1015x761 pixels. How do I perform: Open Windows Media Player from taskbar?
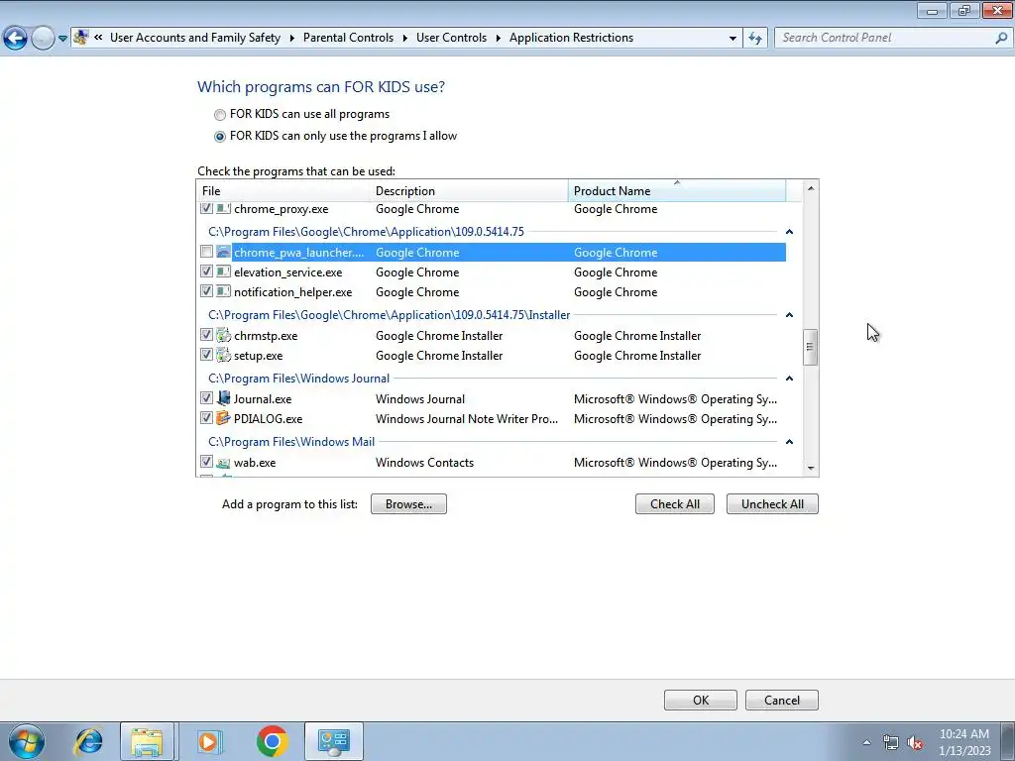click(x=208, y=741)
